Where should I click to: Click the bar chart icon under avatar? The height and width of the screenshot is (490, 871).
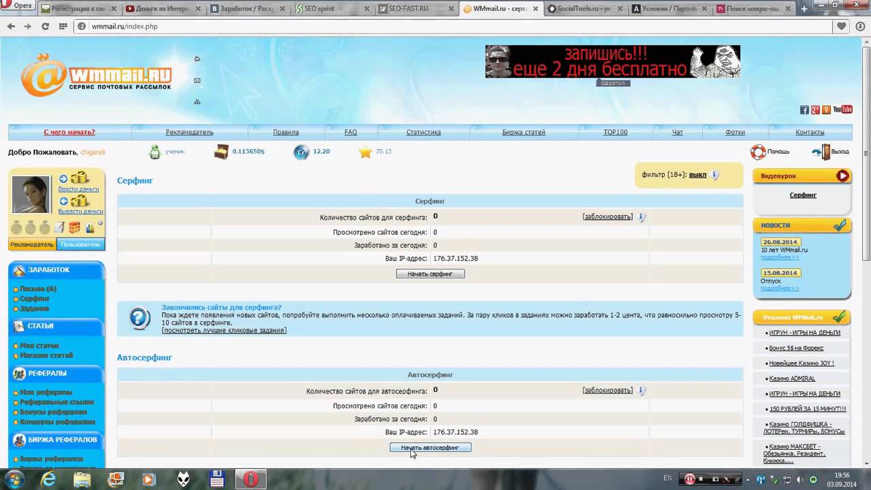[x=90, y=227]
